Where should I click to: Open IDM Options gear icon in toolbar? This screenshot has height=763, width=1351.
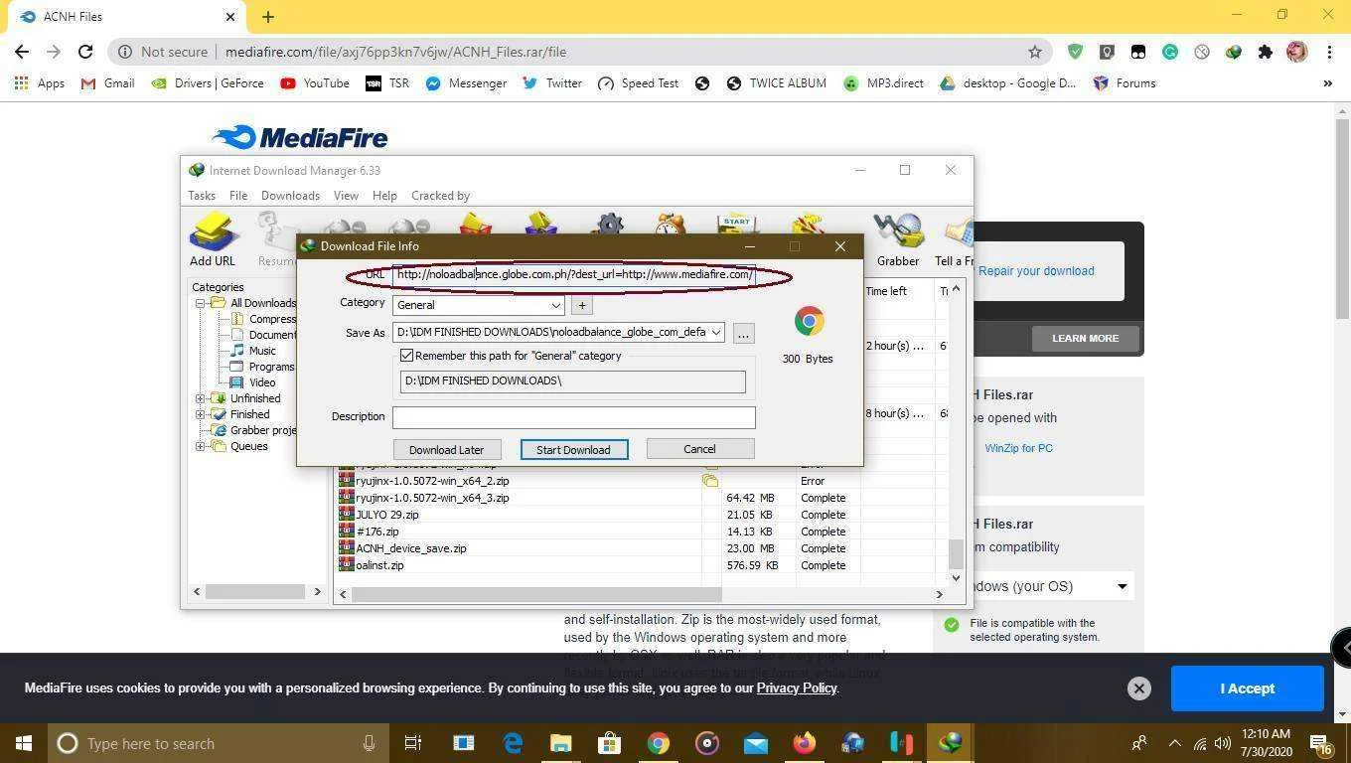[x=609, y=225]
